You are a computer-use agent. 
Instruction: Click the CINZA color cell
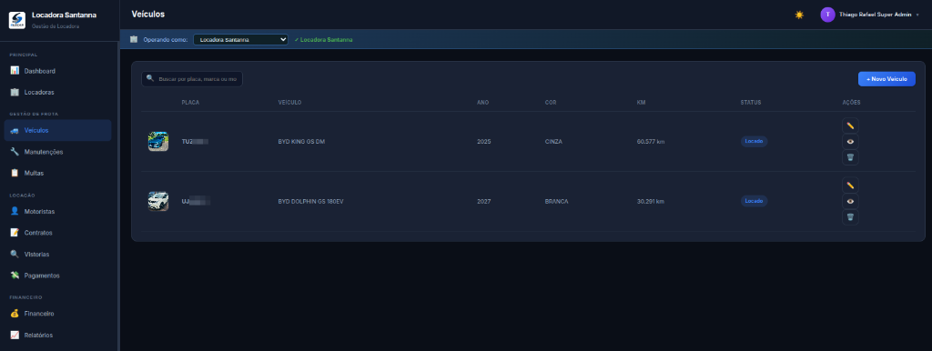(553, 142)
